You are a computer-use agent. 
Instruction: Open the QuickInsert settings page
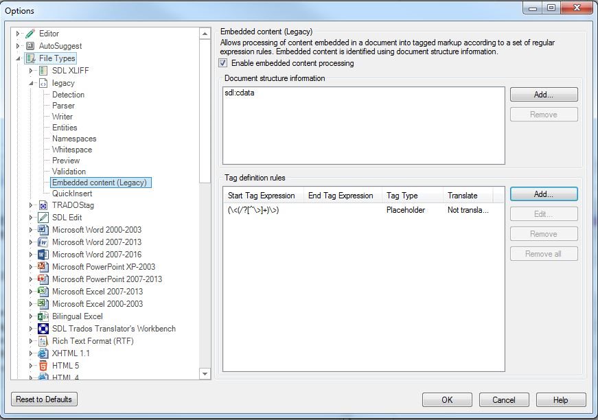[72, 194]
